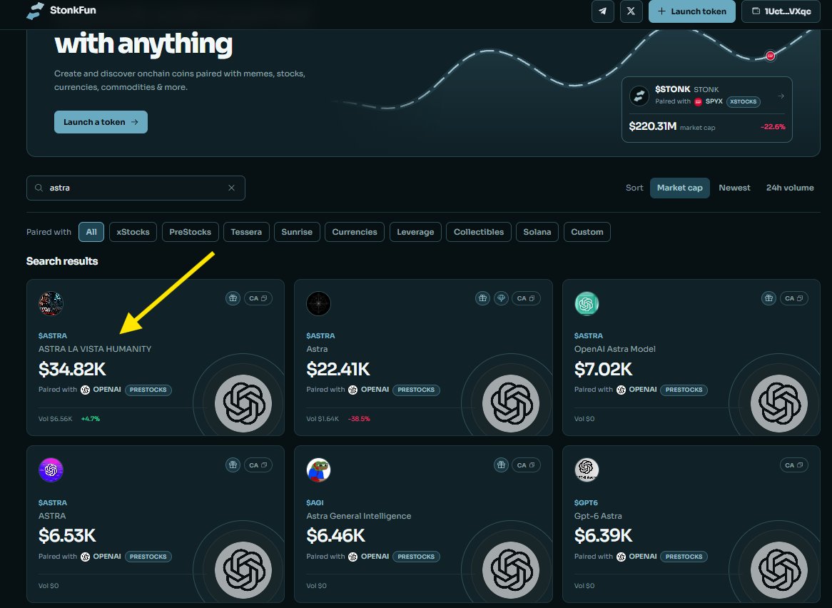Click ASTRA LA VISTA HUMANITY token avatar
The width and height of the screenshot is (832, 608).
click(51, 303)
